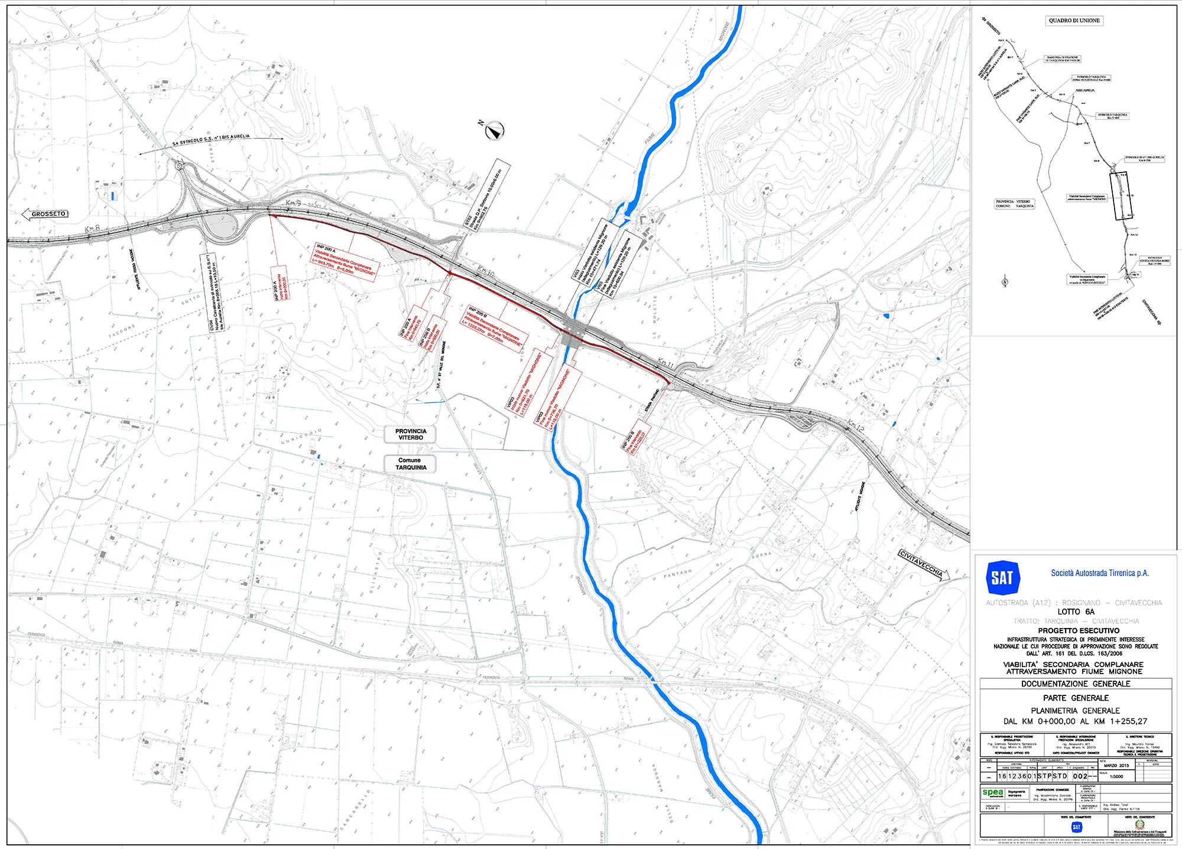Click 'IL DIRETTORE TECNICO' signature block
This screenshot has width=1182, height=849.
tap(1140, 744)
